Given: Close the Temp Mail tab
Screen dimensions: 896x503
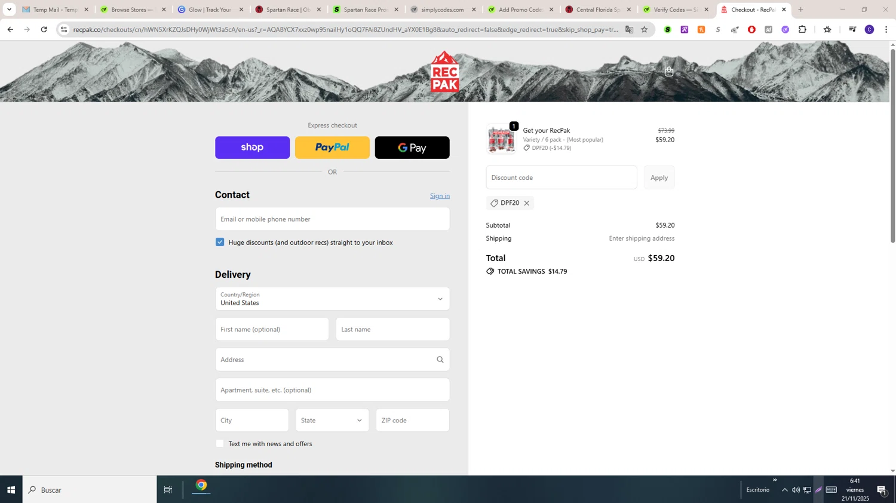Looking at the screenshot, I should click(x=86, y=10).
